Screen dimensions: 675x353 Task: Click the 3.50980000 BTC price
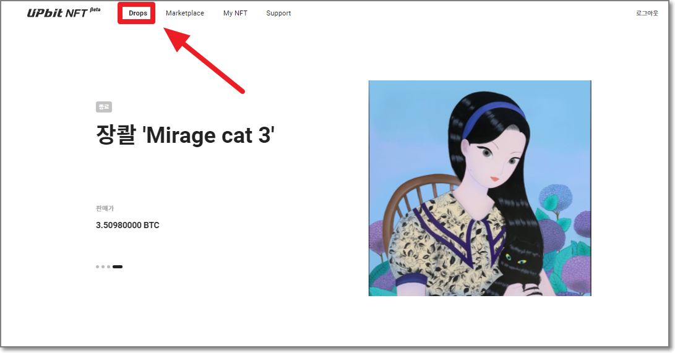pos(127,225)
